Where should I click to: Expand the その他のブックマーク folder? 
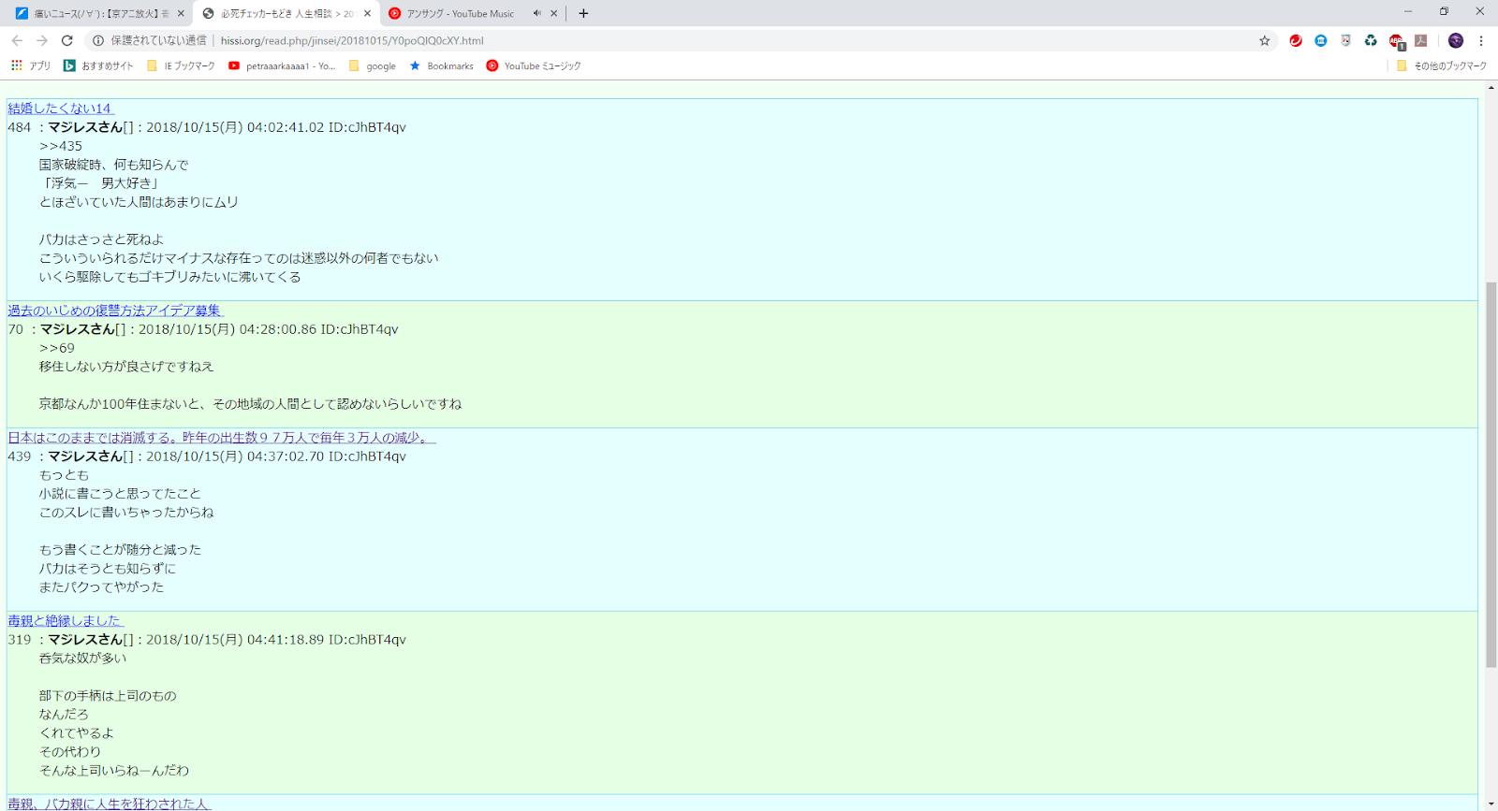(x=1441, y=65)
